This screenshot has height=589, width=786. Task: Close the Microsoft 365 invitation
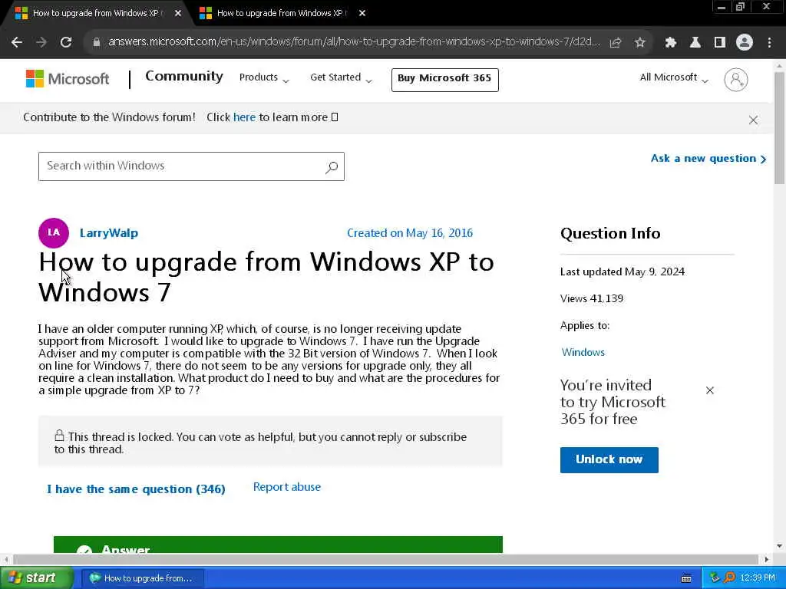tap(709, 390)
